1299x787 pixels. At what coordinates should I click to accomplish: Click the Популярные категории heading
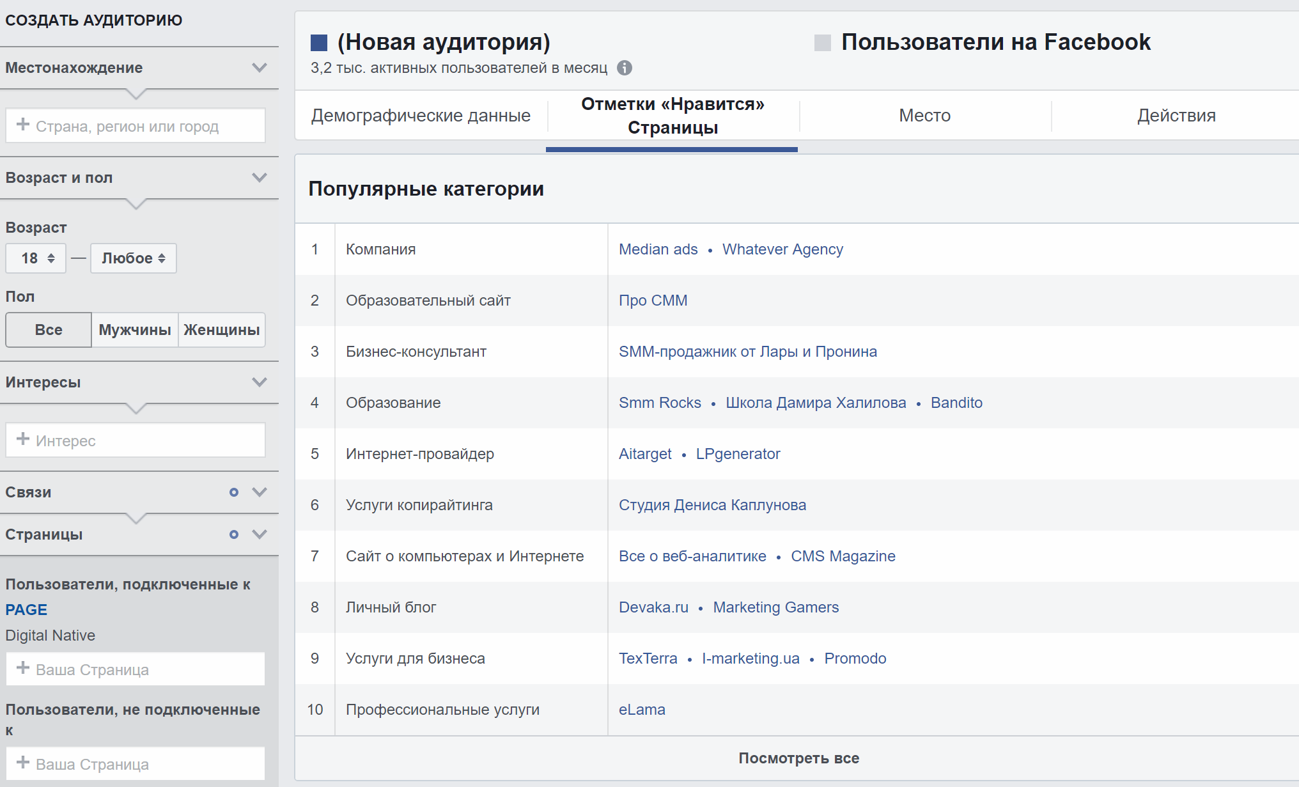tap(426, 189)
